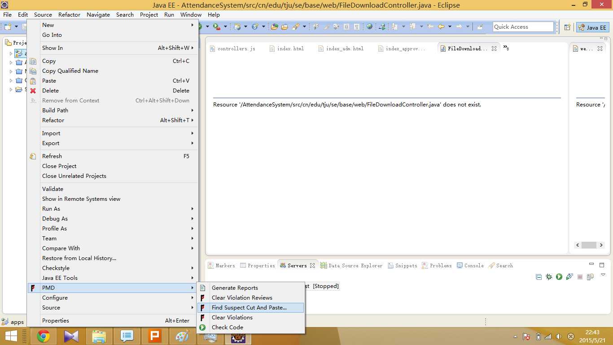Open the Snippets view tab

(402, 265)
